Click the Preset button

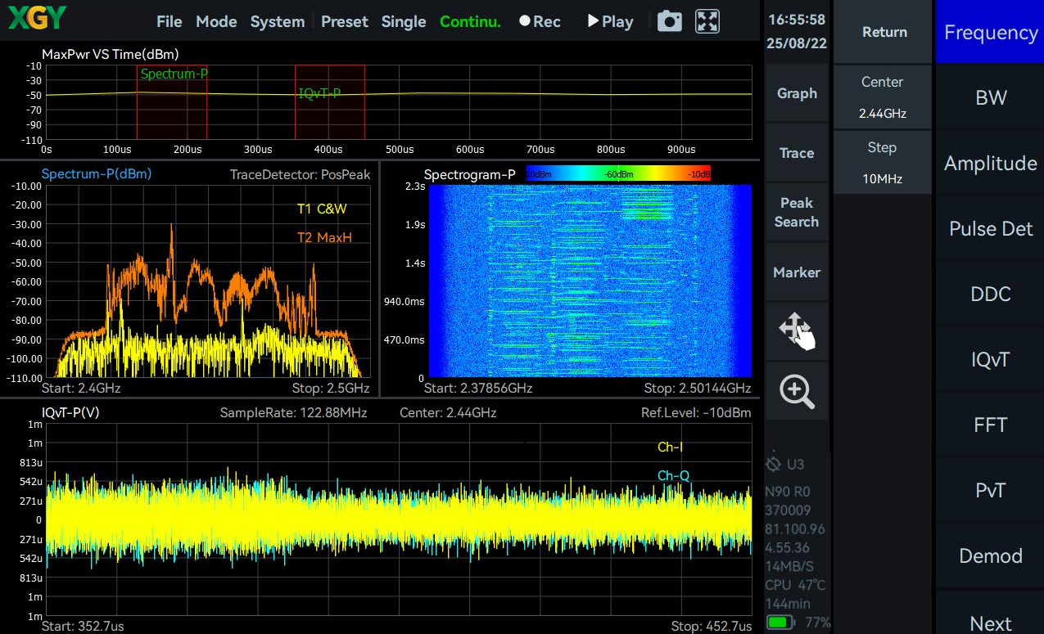tap(345, 21)
